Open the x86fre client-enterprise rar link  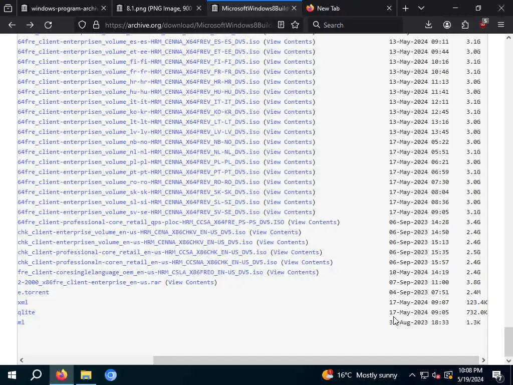click(89, 282)
